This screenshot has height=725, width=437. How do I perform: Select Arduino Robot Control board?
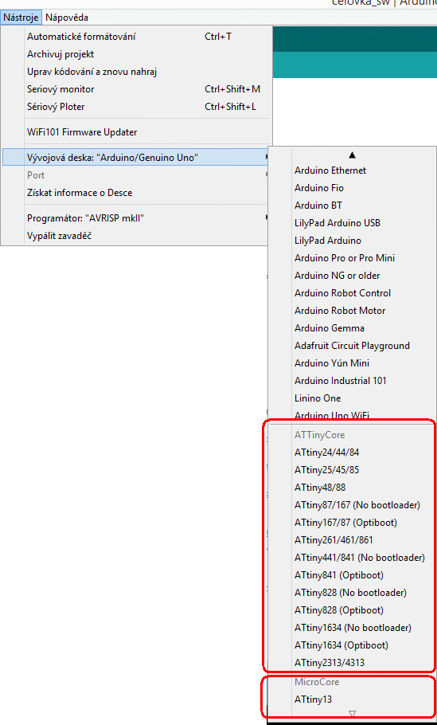352,294
